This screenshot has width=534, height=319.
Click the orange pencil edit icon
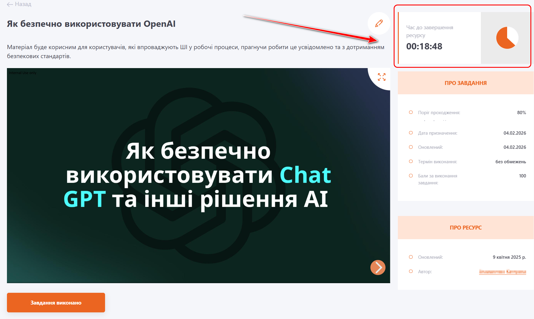[x=379, y=23]
